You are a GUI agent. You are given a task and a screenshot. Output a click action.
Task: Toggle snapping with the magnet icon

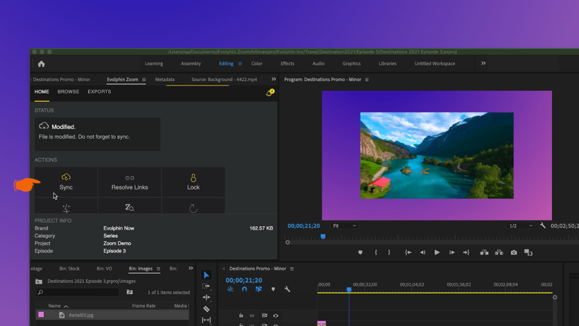click(x=244, y=289)
